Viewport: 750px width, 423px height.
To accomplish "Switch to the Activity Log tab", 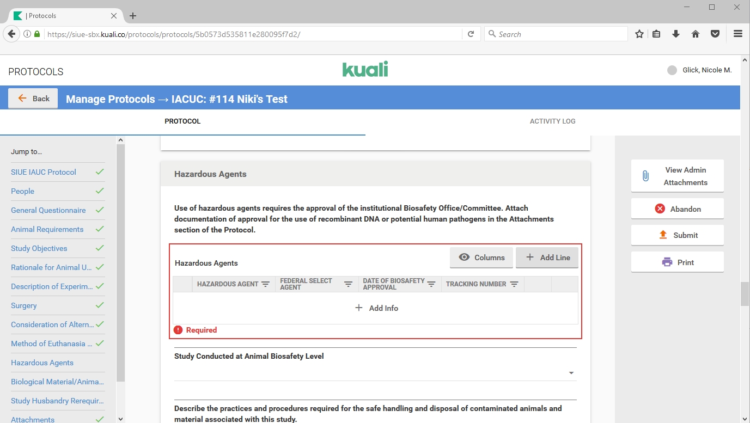I will pyautogui.click(x=552, y=121).
